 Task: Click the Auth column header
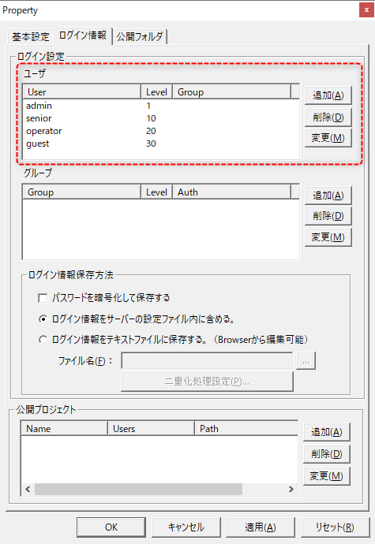[232, 192]
